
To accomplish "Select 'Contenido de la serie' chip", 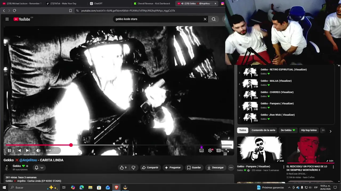I will click(263, 130).
